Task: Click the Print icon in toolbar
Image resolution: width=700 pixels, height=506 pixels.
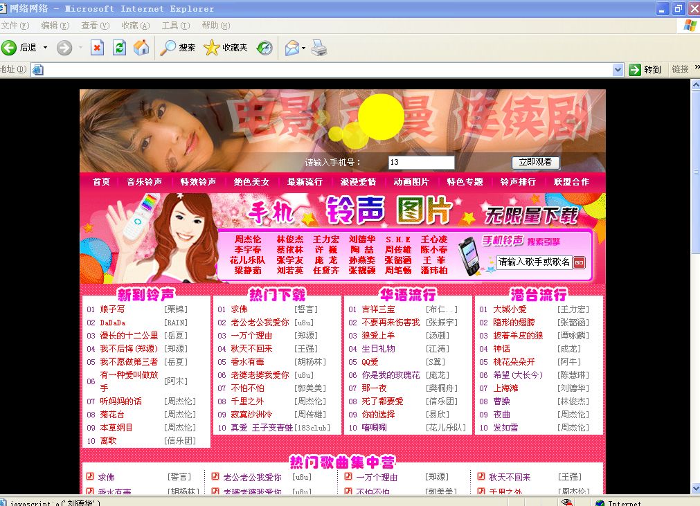Action: [x=319, y=47]
